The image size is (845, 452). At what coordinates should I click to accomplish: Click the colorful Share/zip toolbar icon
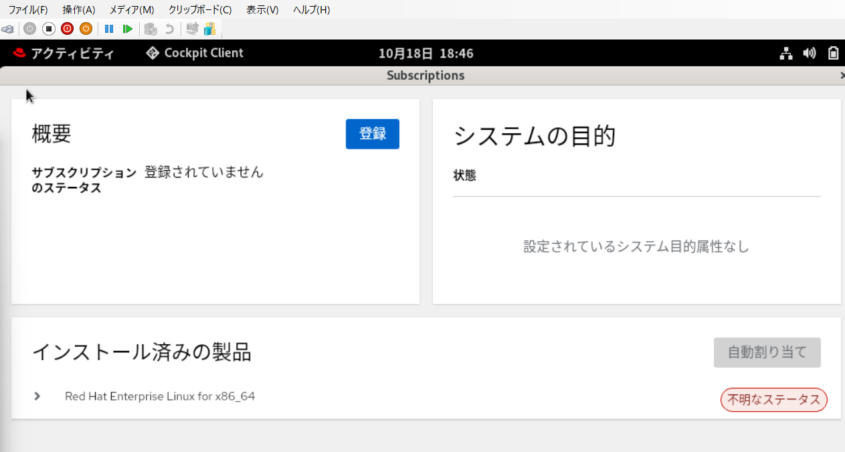(x=209, y=29)
